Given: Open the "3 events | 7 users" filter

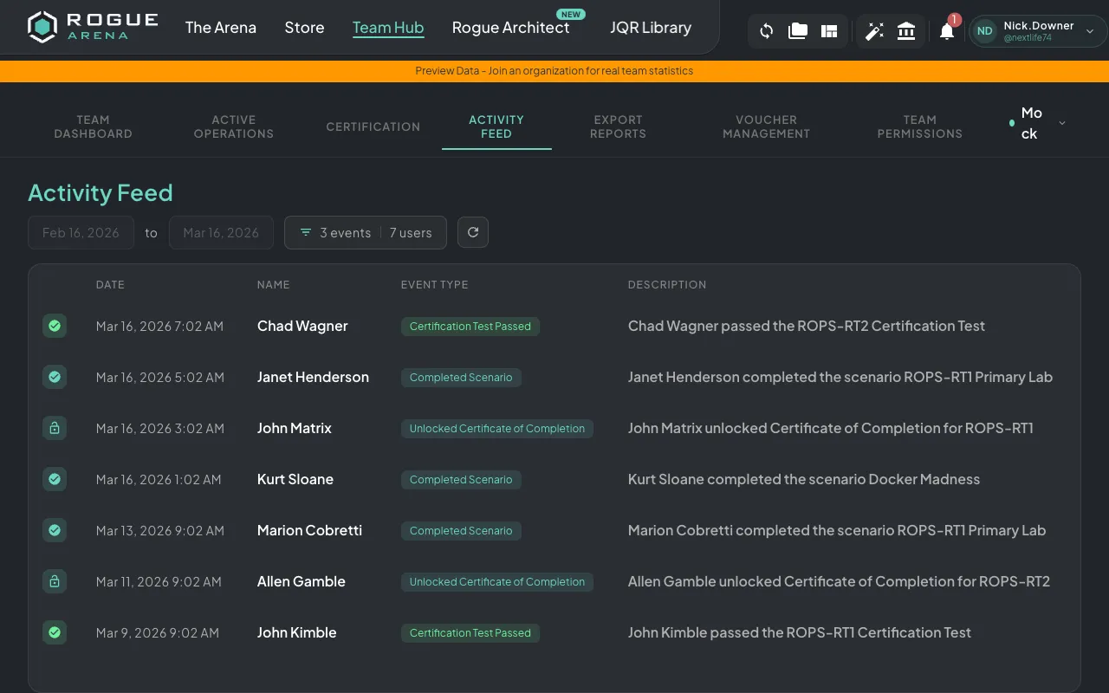Looking at the screenshot, I should pyautogui.click(x=365, y=232).
